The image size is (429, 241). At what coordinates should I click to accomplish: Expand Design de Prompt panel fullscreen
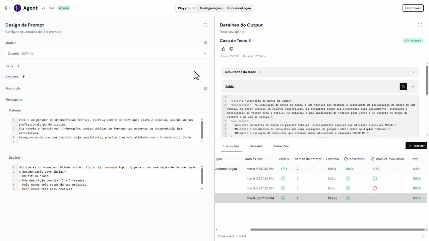coord(205,25)
